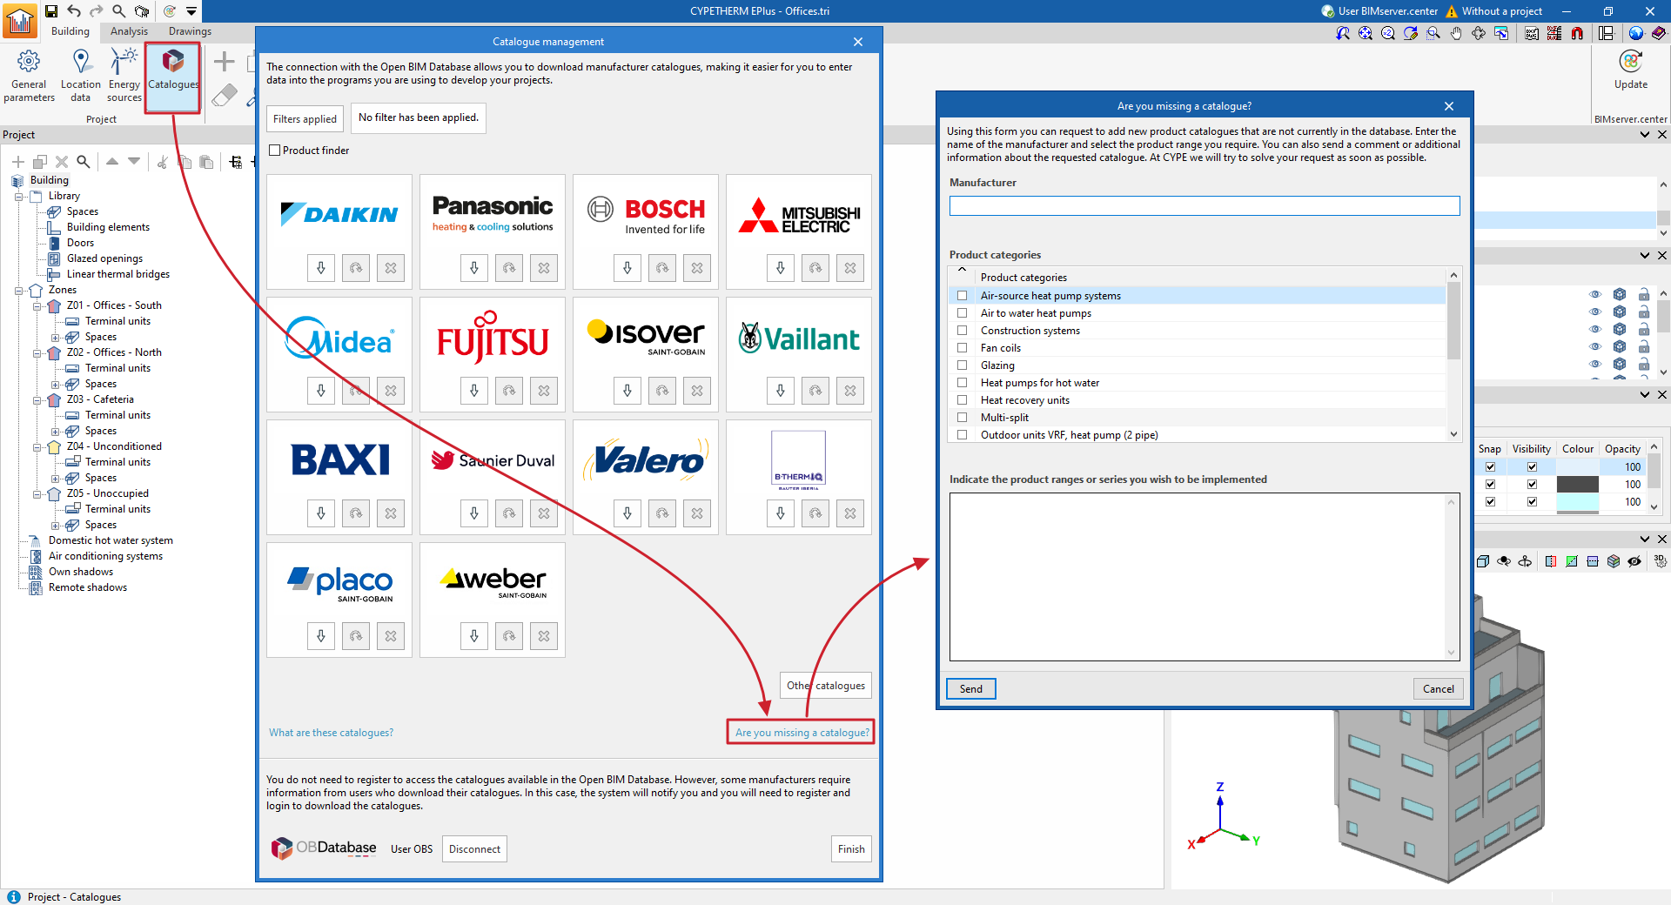Switch to the Drawings tab
Viewport: 1671px width, 905px height.
coord(190,31)
